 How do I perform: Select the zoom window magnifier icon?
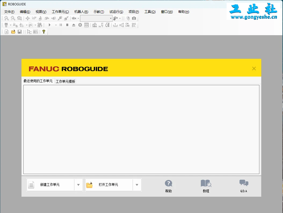pyautogui.click(x=20, y=18)
